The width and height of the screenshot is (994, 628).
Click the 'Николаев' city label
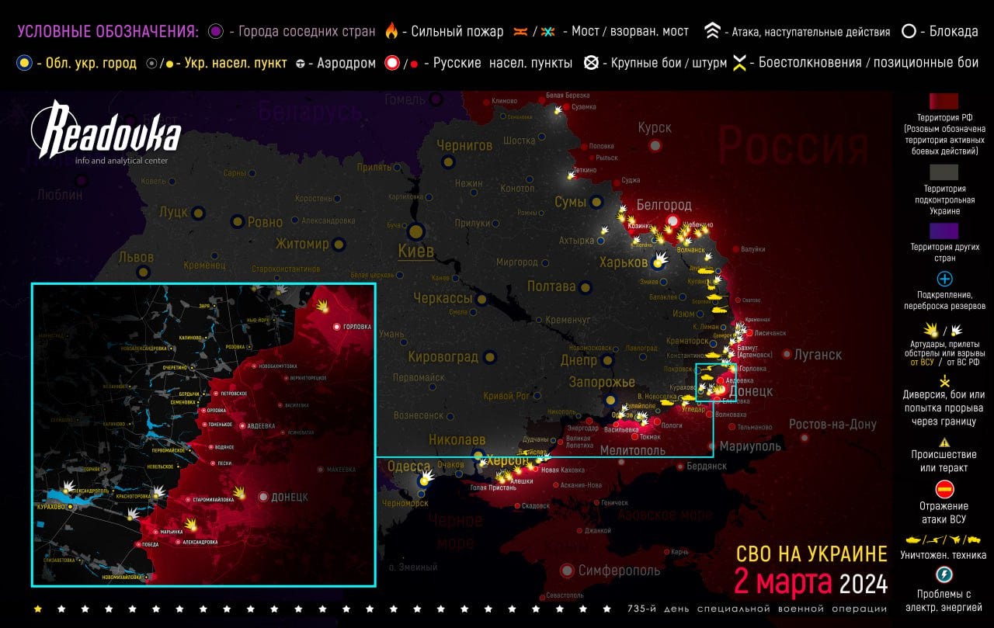coord(457,439)
